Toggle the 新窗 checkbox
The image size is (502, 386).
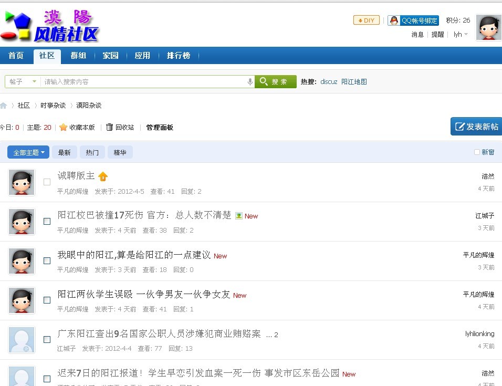point(477,152)
